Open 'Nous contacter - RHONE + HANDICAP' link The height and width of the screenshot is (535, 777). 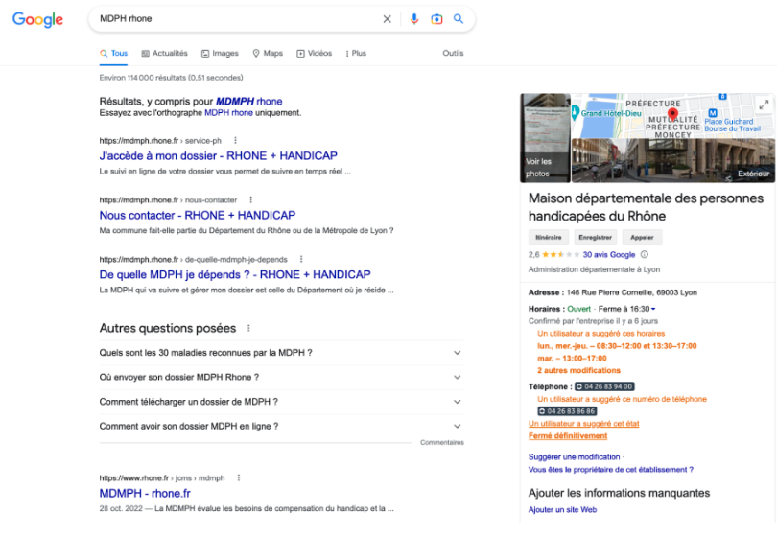click(x=198, y=216)
